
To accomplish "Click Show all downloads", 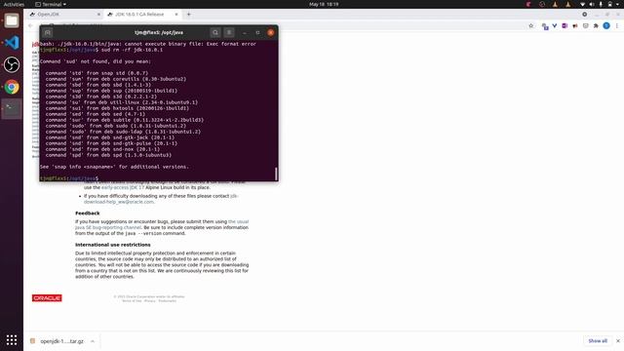I will pos(598,341).
